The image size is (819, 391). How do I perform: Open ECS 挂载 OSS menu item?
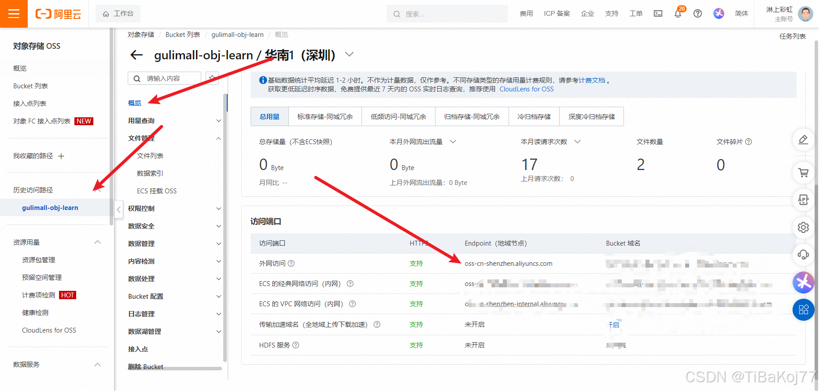click(x=157, y=191)
